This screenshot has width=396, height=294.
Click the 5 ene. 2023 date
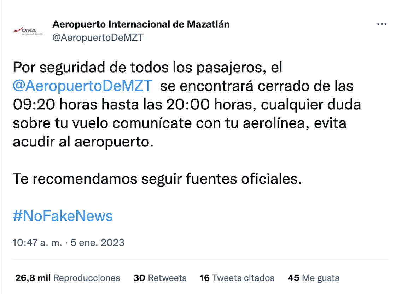[x=98, y=243]
